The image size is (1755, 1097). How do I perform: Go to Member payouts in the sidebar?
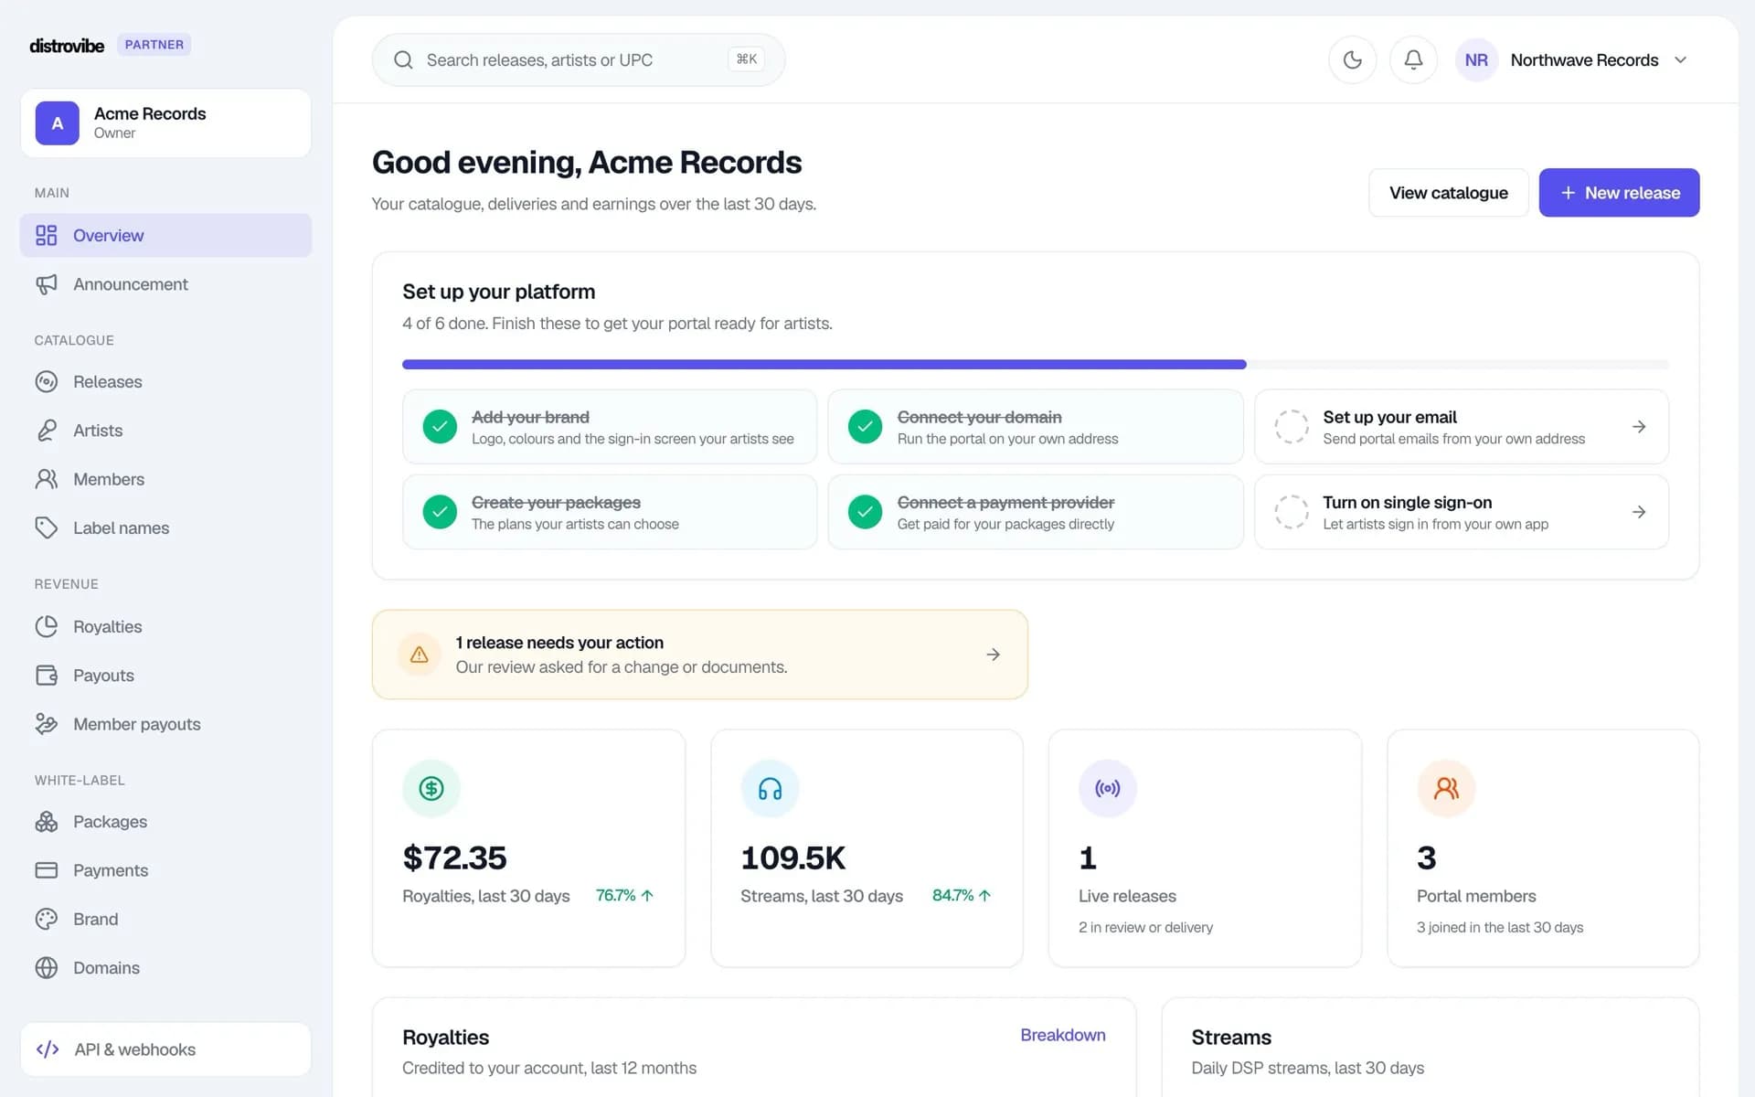point(165,724)
